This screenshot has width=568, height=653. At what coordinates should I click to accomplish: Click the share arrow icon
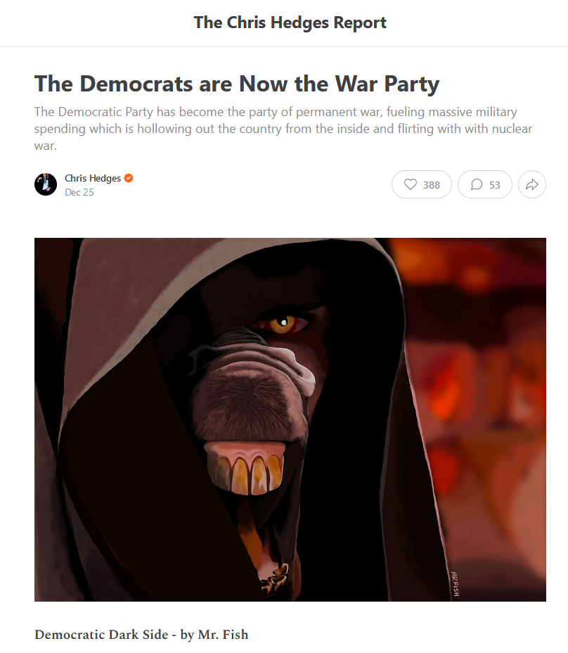pyautogui.click(x=532, y=184)
